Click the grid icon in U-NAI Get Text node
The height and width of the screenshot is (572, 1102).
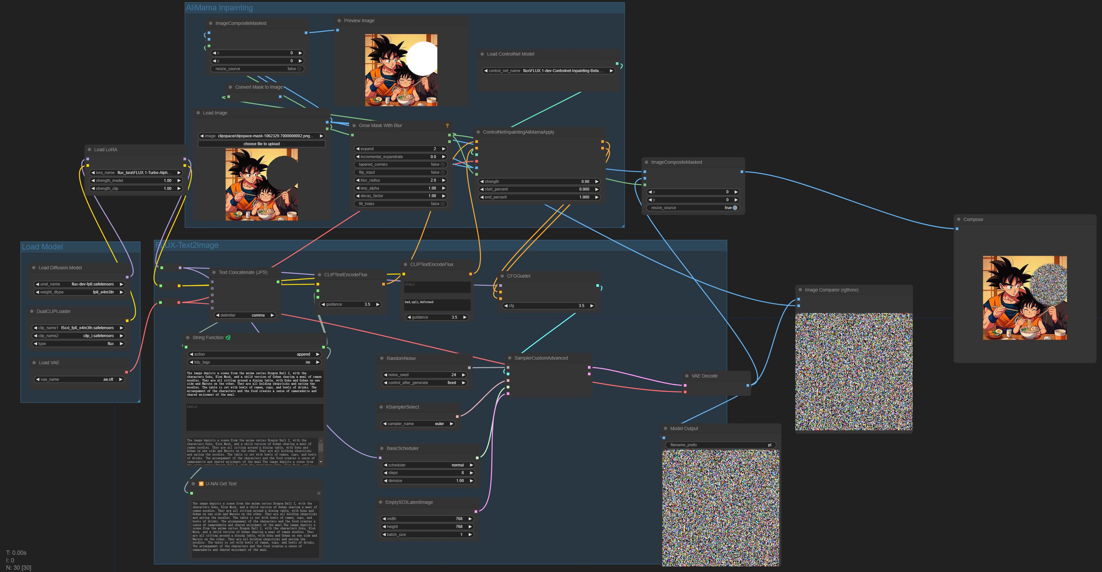coord(318,493)
